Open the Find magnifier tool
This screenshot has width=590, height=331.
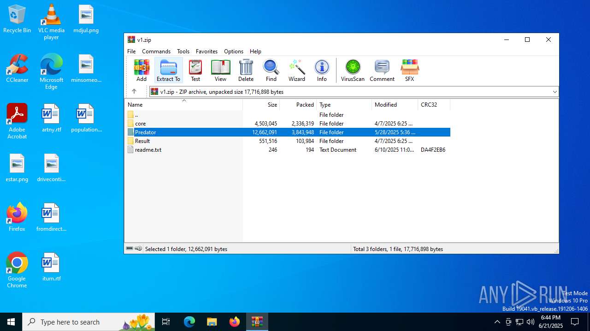pyautogui.click(x=271, y=70)
